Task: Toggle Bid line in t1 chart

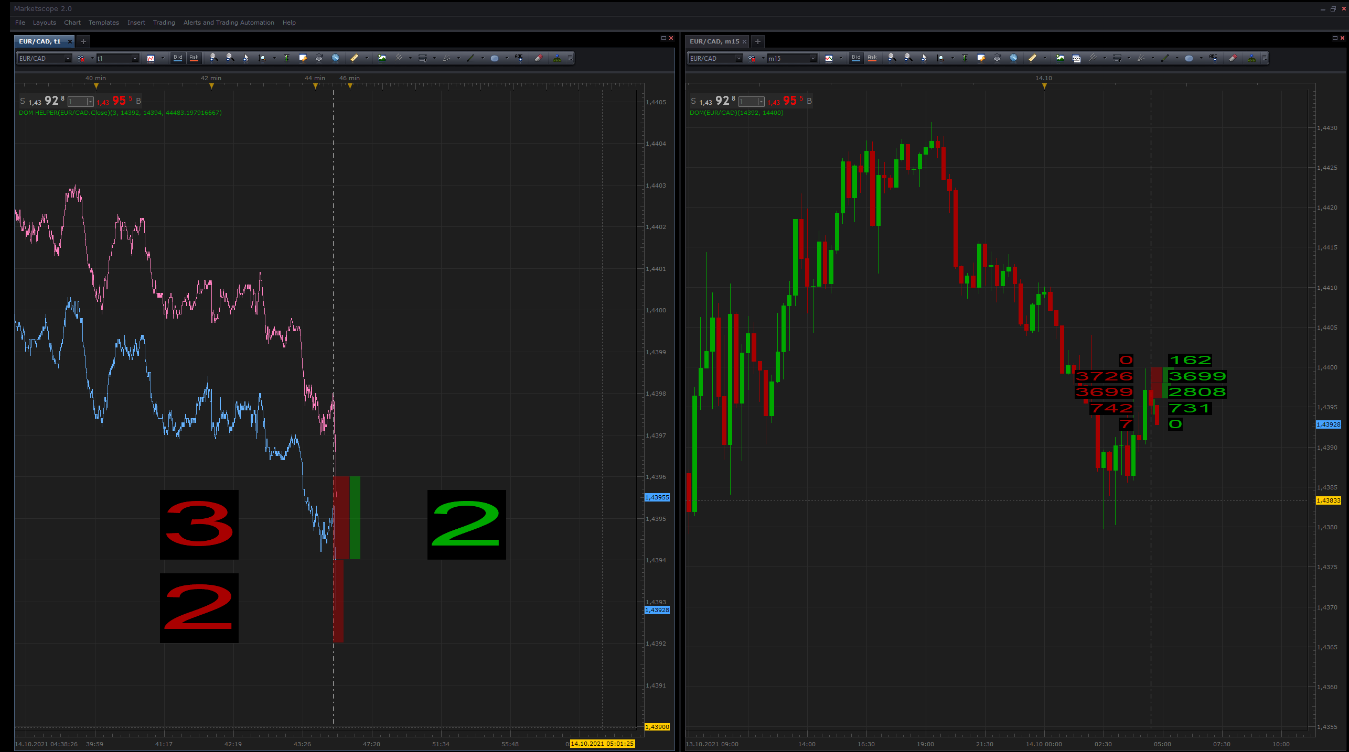Action: coord(178,58)
